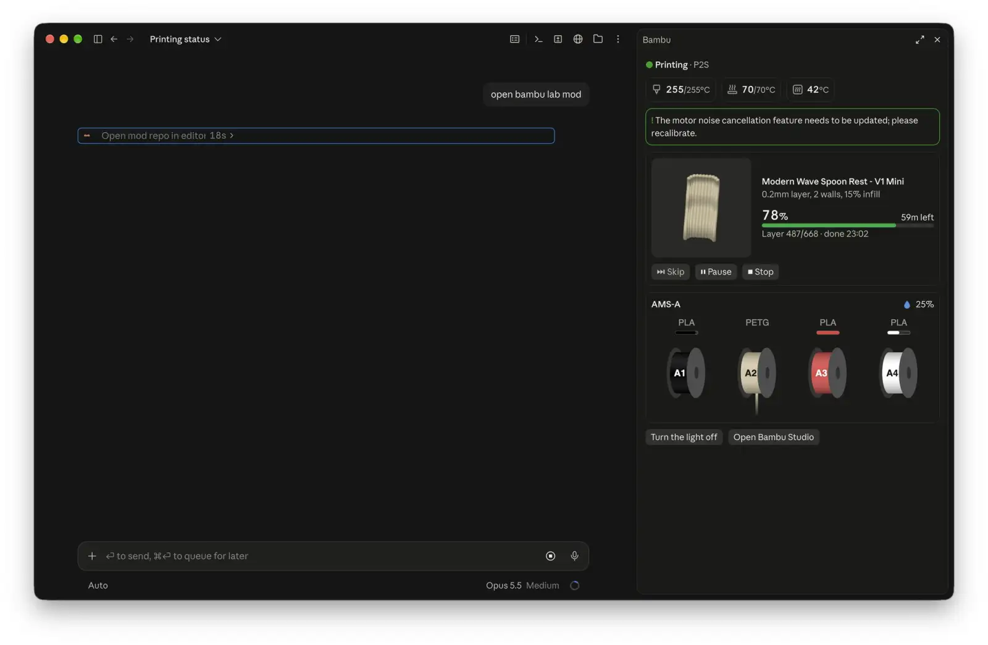This screenshot has width=988, height=645.
Task: Expand the Bambu panel to full size
Action: pos(920,40)
